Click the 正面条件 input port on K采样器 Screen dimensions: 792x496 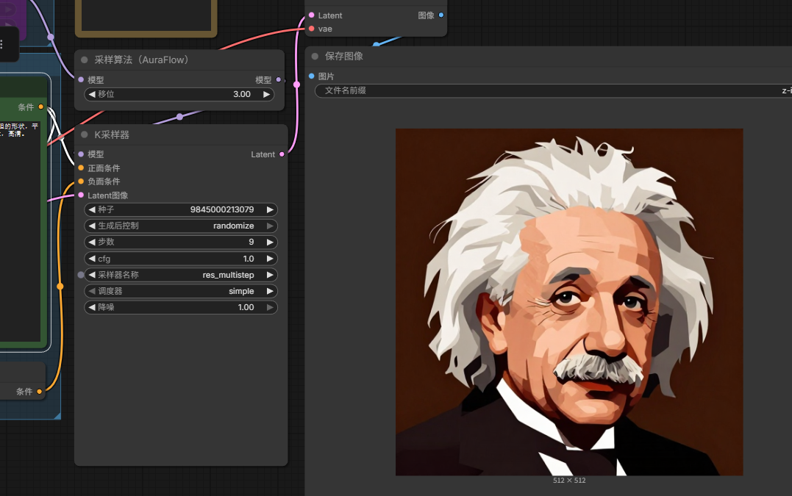click(x=81, y=168)
